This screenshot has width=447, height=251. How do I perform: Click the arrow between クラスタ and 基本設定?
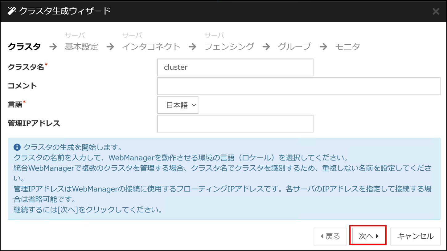point(53,47)
